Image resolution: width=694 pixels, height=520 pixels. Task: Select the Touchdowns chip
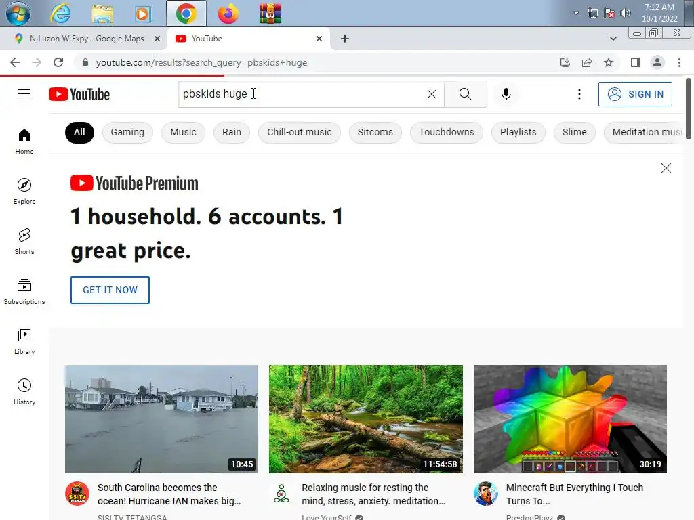tap(447, 132)
